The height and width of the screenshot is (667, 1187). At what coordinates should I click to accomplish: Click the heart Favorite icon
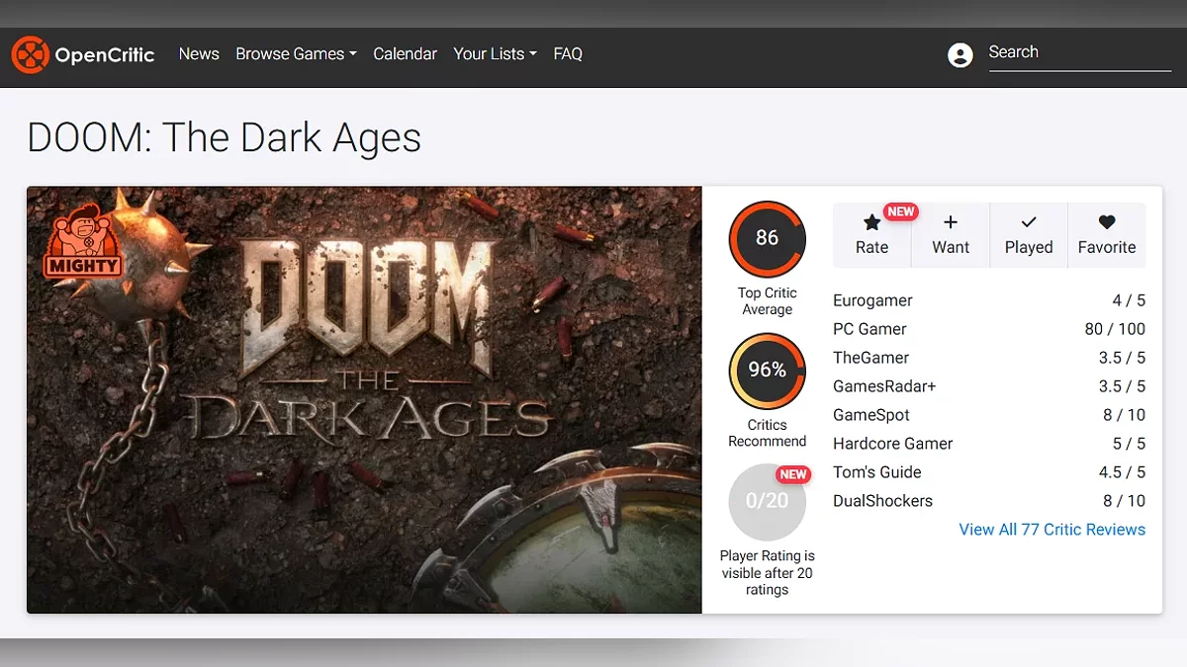coord(1106,223)
